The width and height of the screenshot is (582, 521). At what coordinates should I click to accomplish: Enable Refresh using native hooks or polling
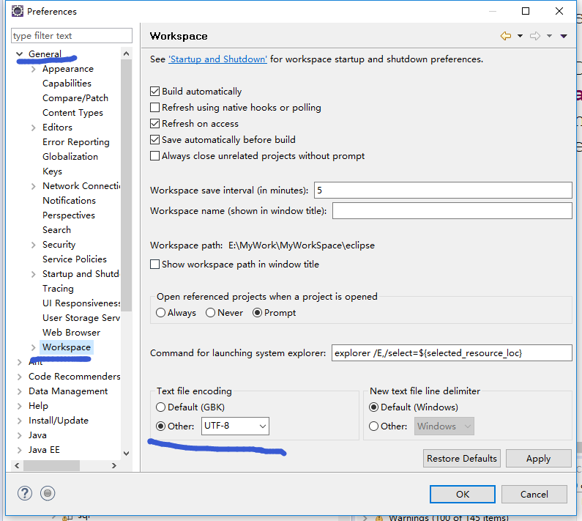(x=154, y=108)
